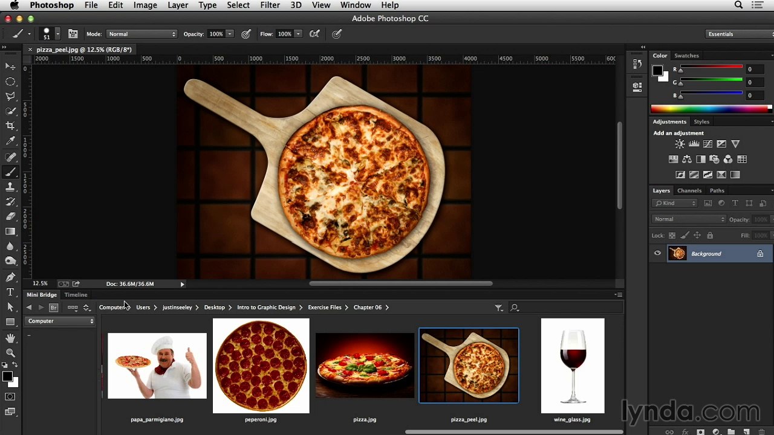Open the Flow slider dropdown arrow
774x435 pixels.
pos(298,34)
